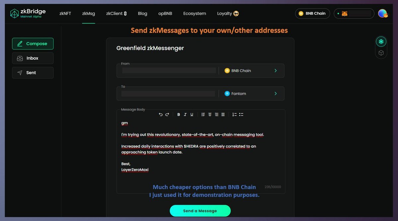Toggle underline formatting

click(x=192, y=114)
